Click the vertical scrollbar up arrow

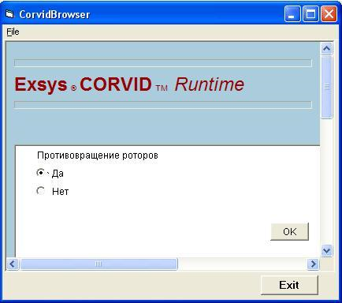(x=326, y=48)
